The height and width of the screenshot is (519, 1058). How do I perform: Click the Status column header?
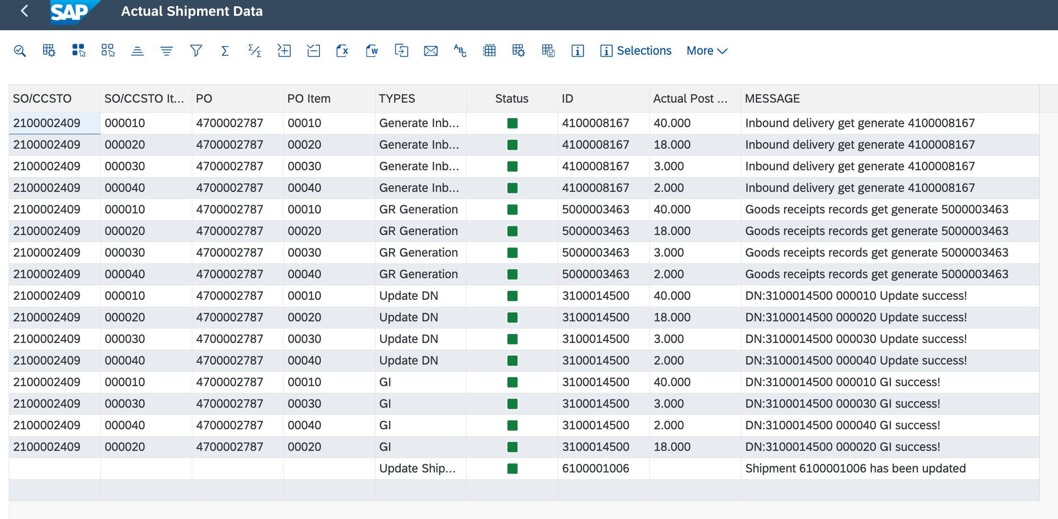tap(511, 99)
